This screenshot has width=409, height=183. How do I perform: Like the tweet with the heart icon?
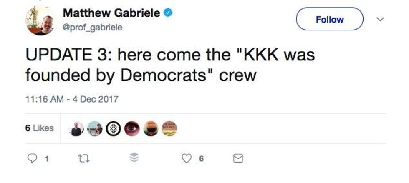point(188,158)
